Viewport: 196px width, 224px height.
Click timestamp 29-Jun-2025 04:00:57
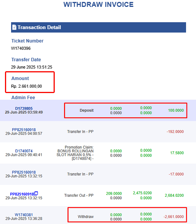pos(24,134)
